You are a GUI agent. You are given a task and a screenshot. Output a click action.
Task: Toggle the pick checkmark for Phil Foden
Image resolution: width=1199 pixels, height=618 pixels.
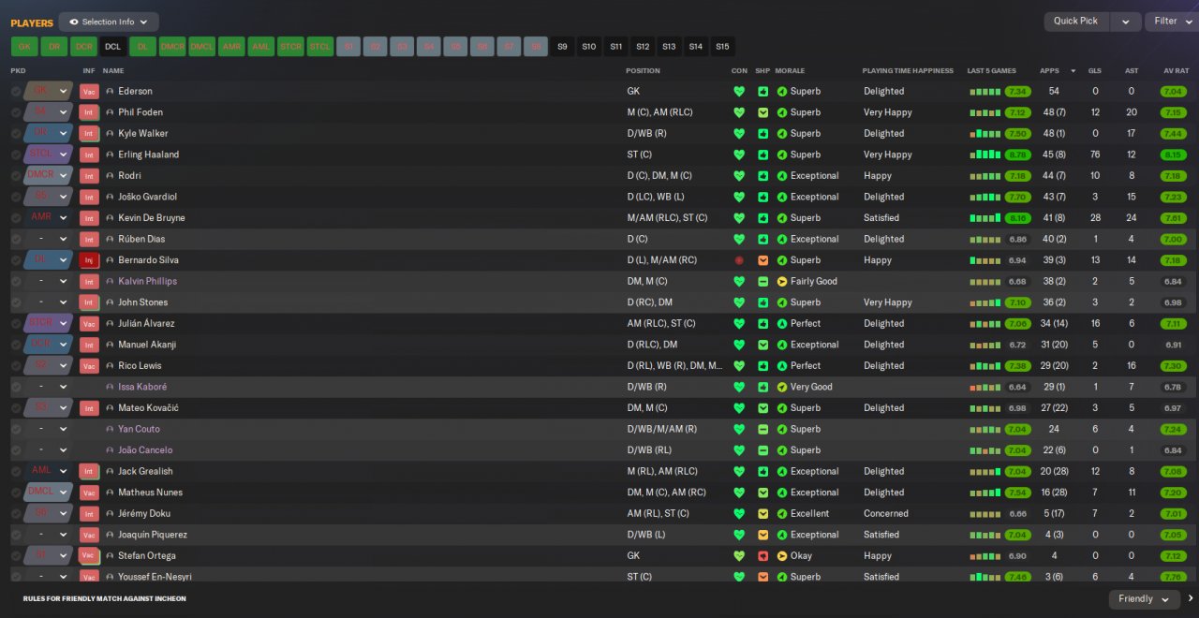16,112
